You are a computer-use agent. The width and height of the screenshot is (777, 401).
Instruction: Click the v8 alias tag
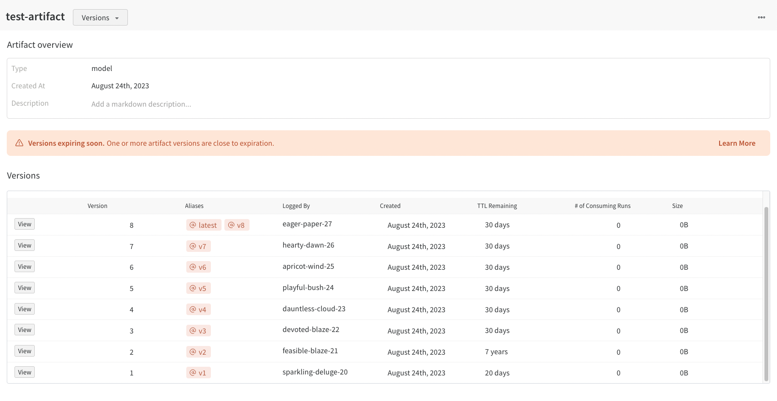236,225
